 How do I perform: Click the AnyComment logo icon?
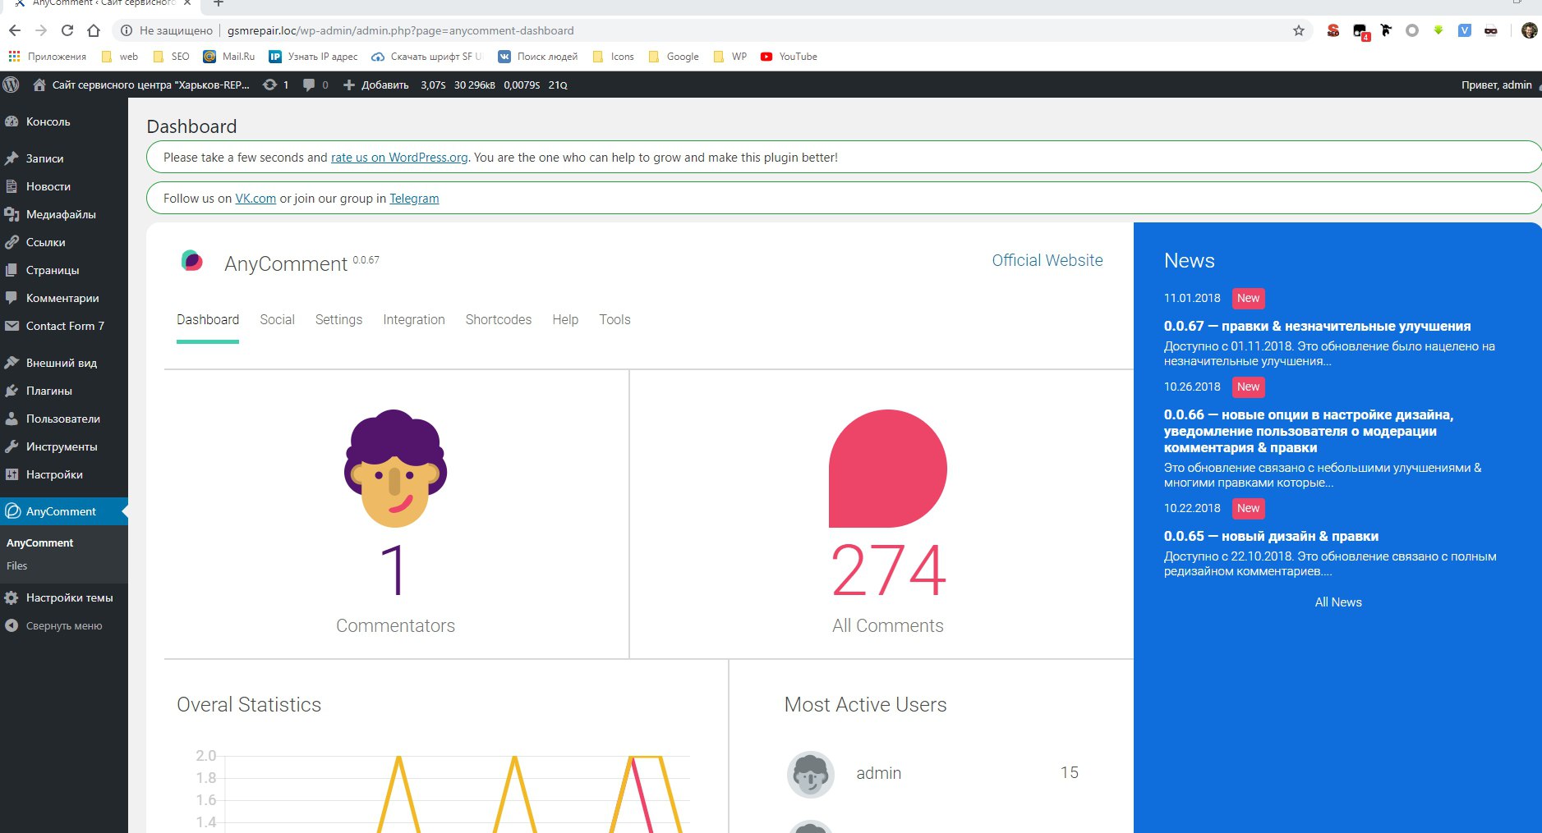coord(191,261)
